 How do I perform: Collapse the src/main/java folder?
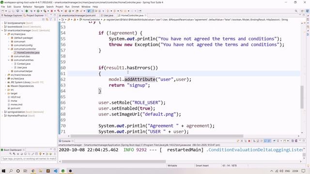pyautogui.click(x=5, y=34)
